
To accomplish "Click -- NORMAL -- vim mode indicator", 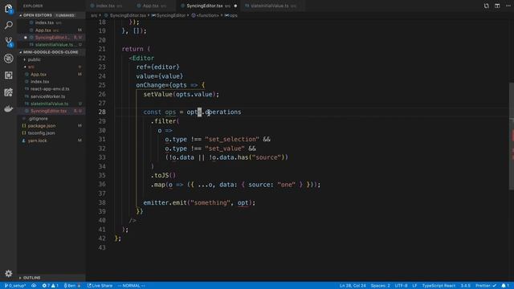I will (x=132, y=286).
